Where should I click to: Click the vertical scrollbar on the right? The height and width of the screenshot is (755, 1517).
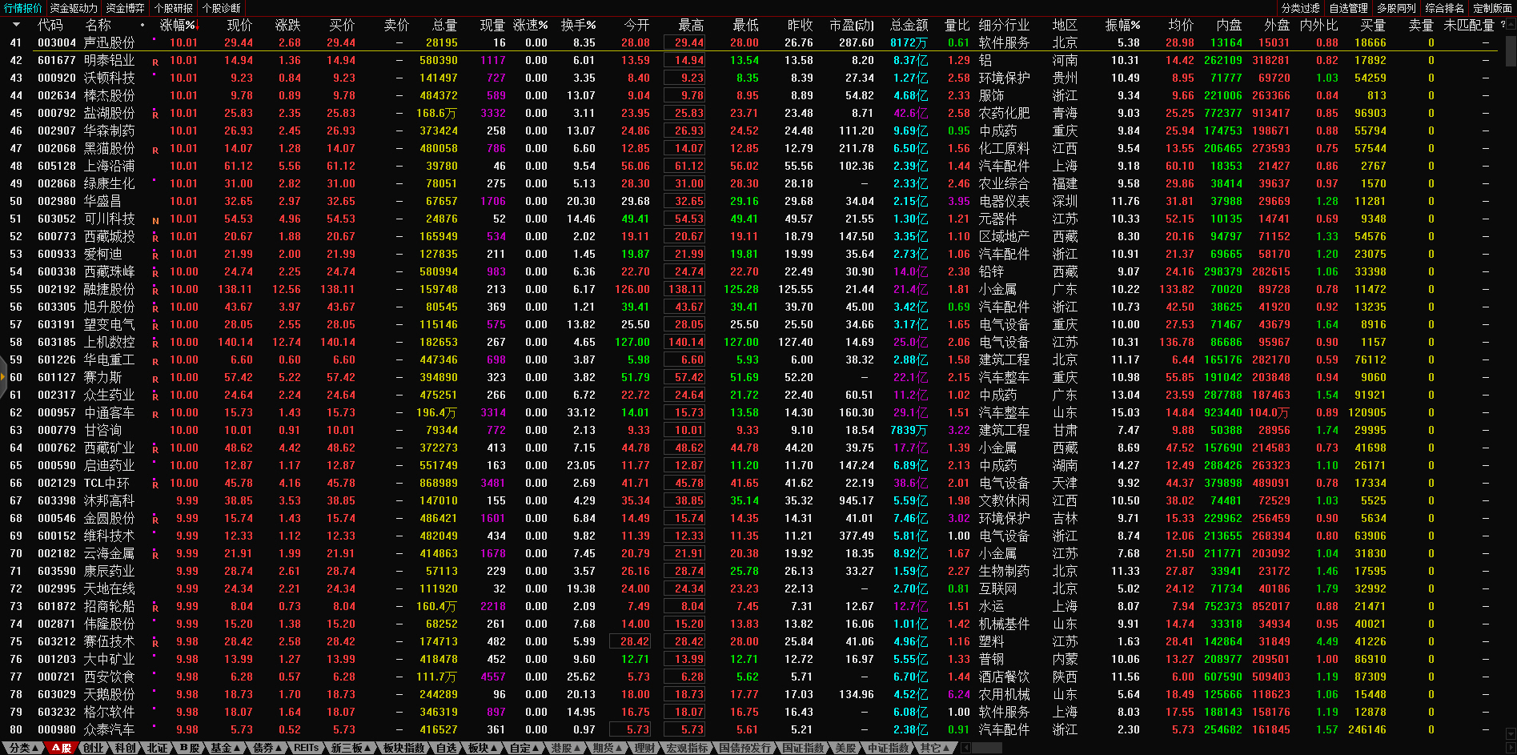[x=1511, y=48]
